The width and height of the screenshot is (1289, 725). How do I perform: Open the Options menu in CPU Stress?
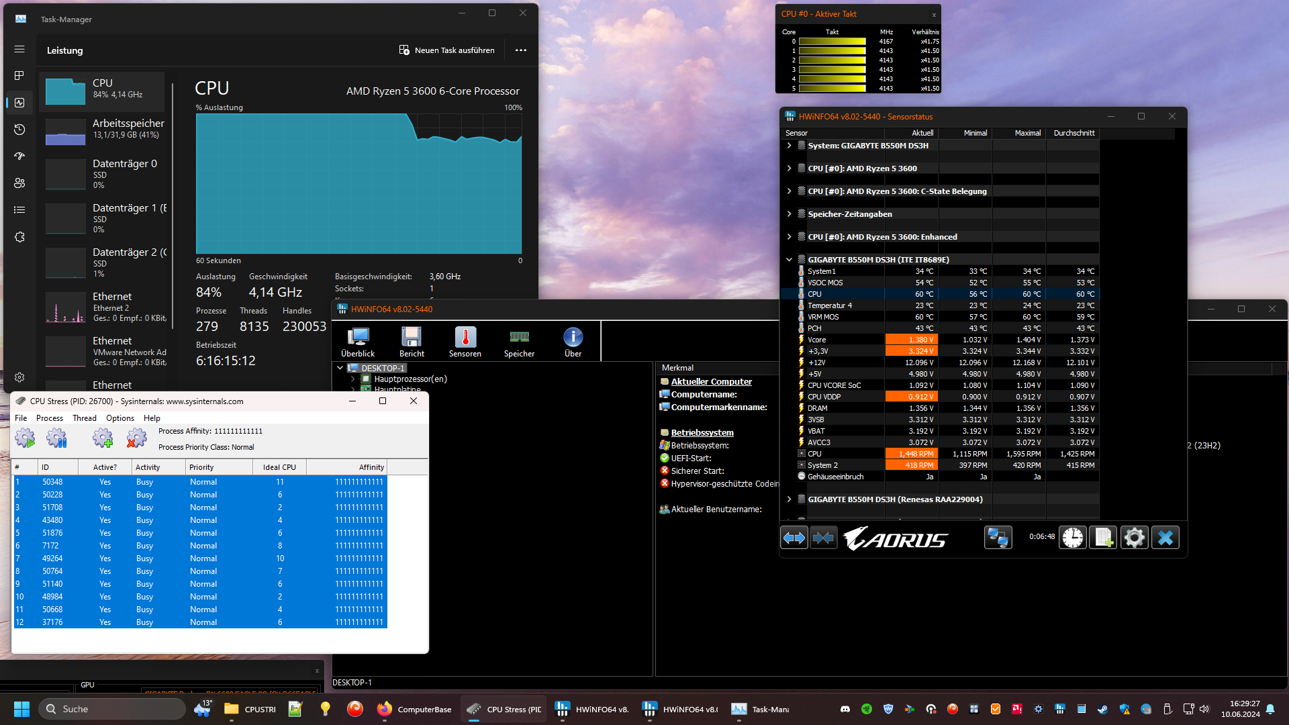[x=120, y=418]
